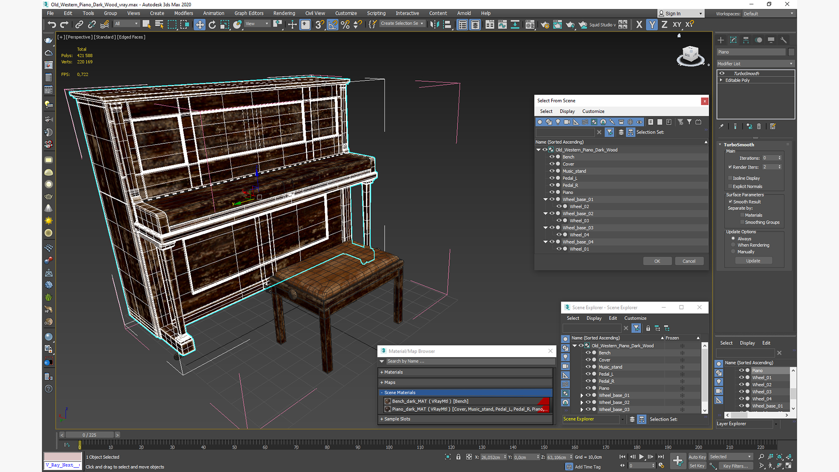
Task: Open the selection filter All dropdown
Action: coord(127,24)
